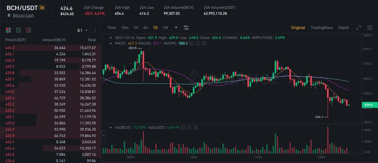Collapse the MA indicator legend
Image resolution: width=378 pixels, height=163 pixels.
(111, 43)
